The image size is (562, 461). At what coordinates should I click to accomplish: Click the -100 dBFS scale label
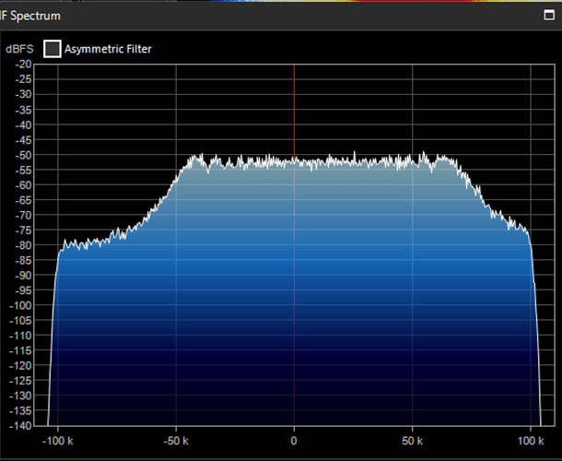pyautogui.click(x=20, y=305)
